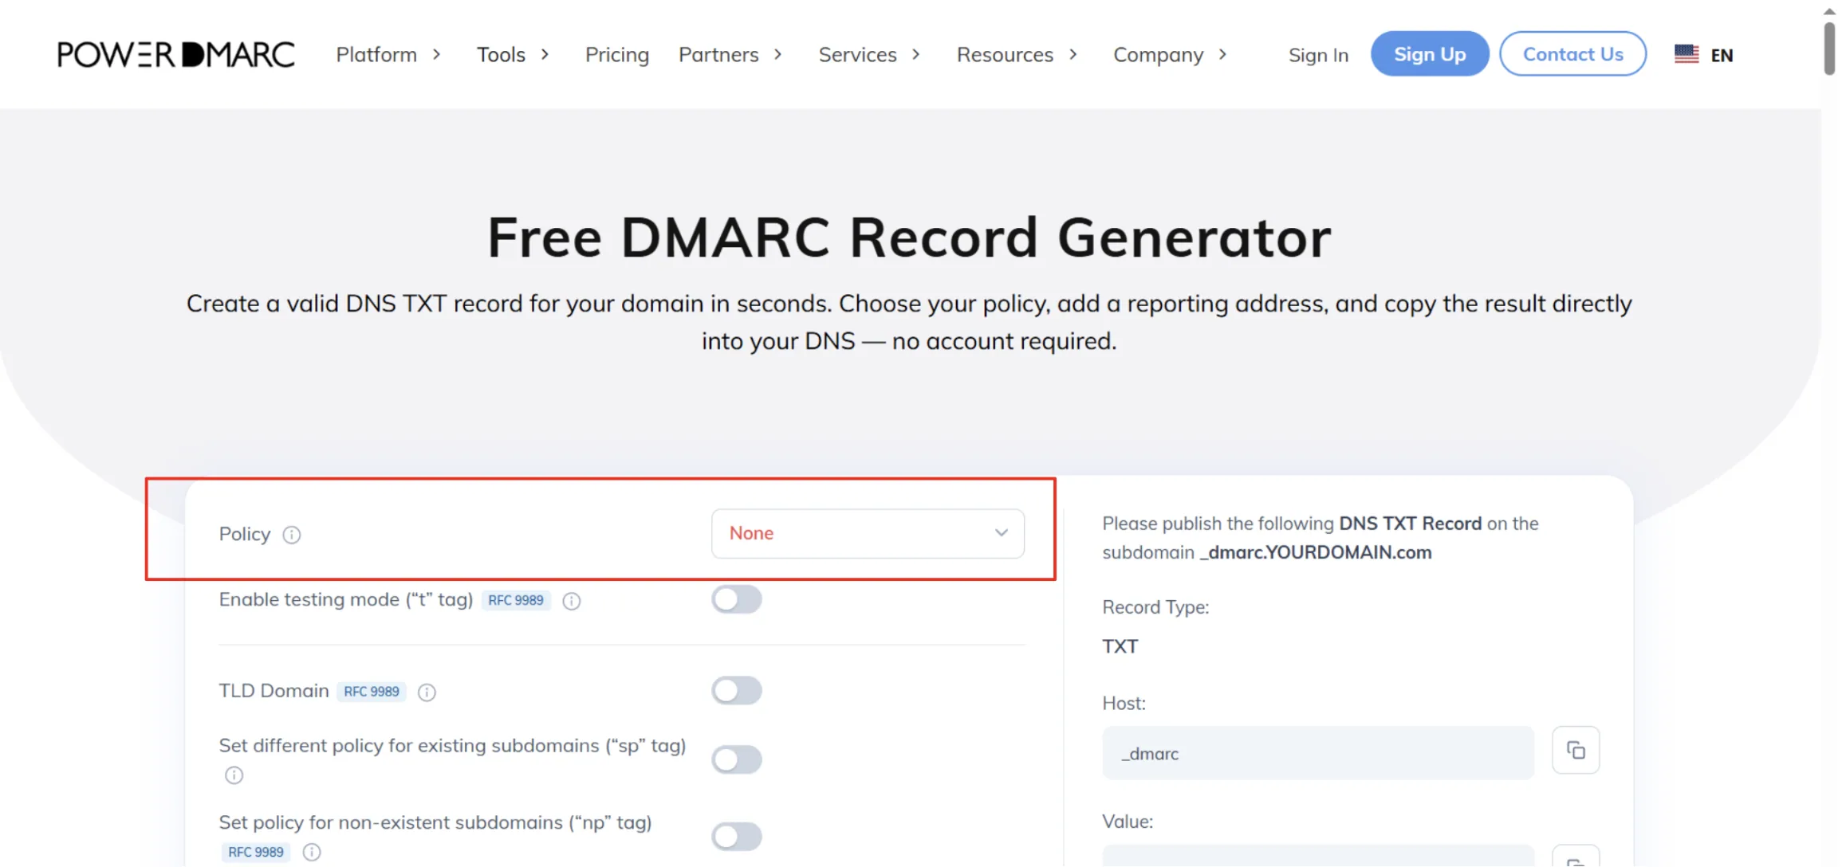Screen dimensions: 1842x867
Task: Click the Host field containing _dmarc
Action: click(x=1317, y=753)
